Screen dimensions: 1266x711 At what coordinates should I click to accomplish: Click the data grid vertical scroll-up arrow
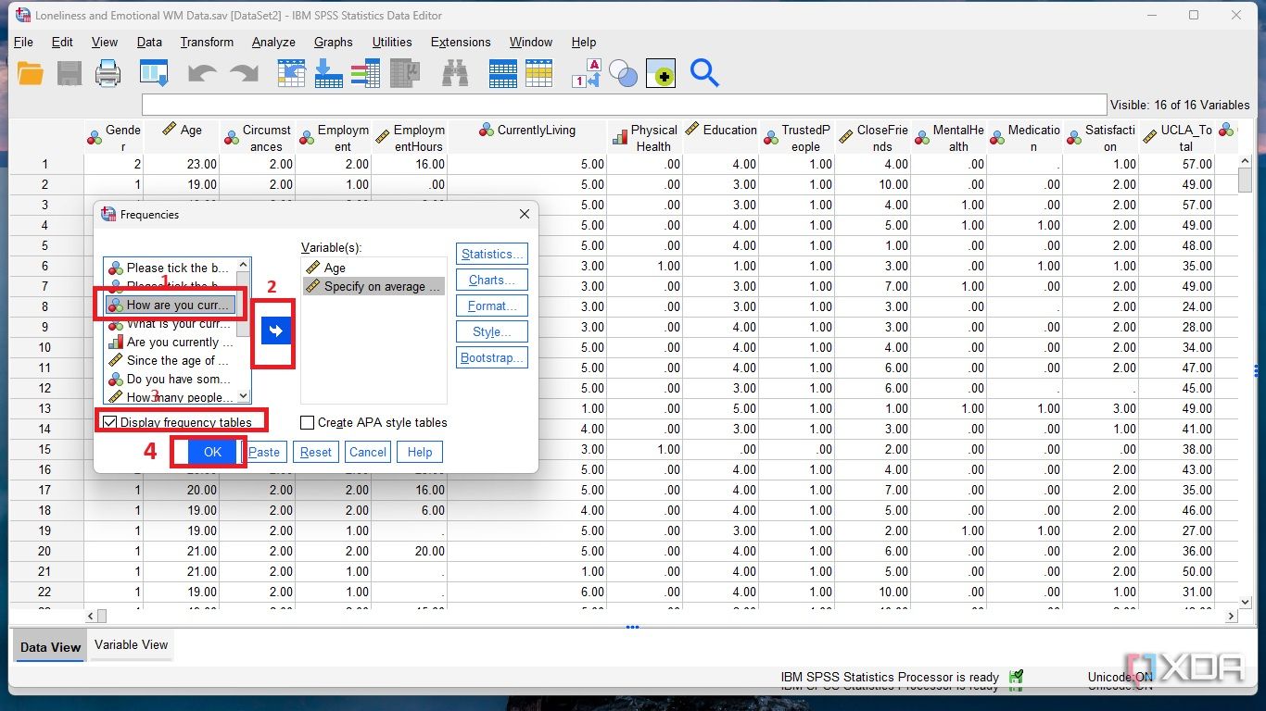tap(1246, 163)
